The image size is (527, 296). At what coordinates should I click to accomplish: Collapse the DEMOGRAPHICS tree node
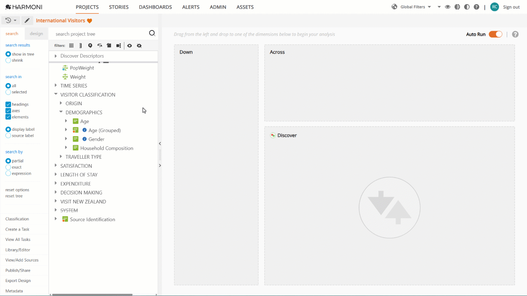[x=61, y=112]
